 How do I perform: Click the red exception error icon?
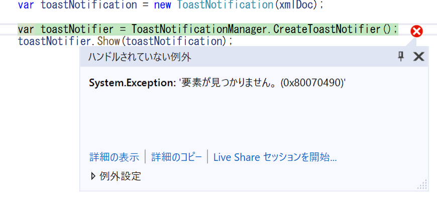click(x=416, y=32)
